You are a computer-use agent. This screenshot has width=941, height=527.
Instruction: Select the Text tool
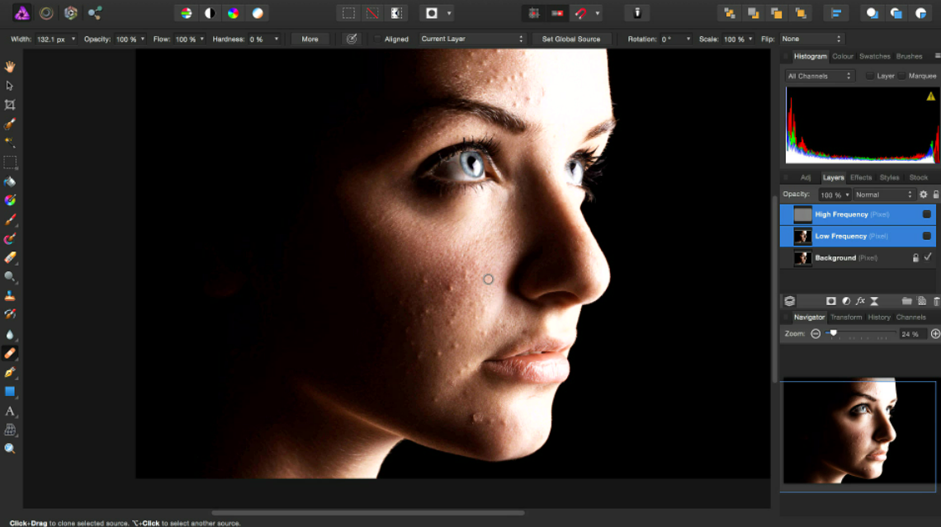[10, 412]
